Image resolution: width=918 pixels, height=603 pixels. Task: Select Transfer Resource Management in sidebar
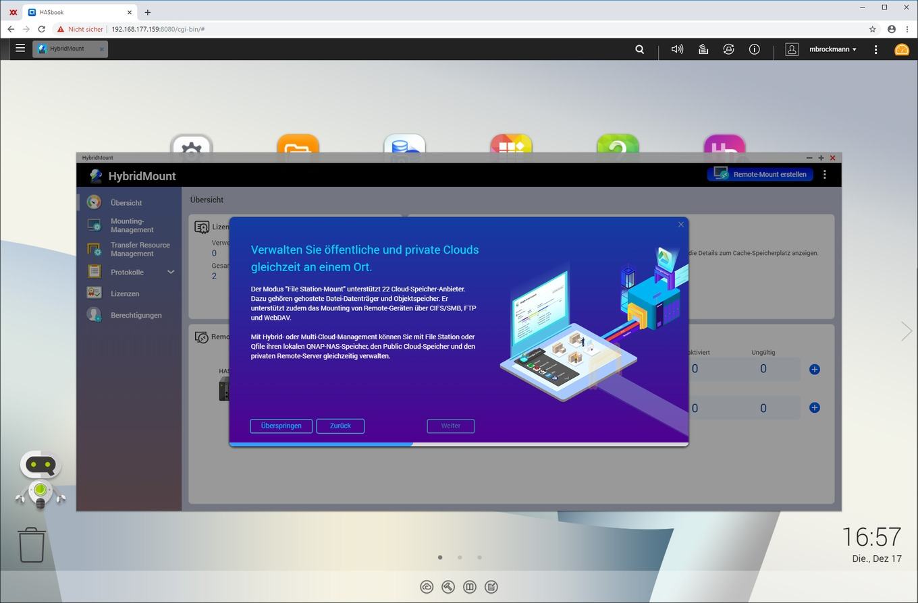129,249
